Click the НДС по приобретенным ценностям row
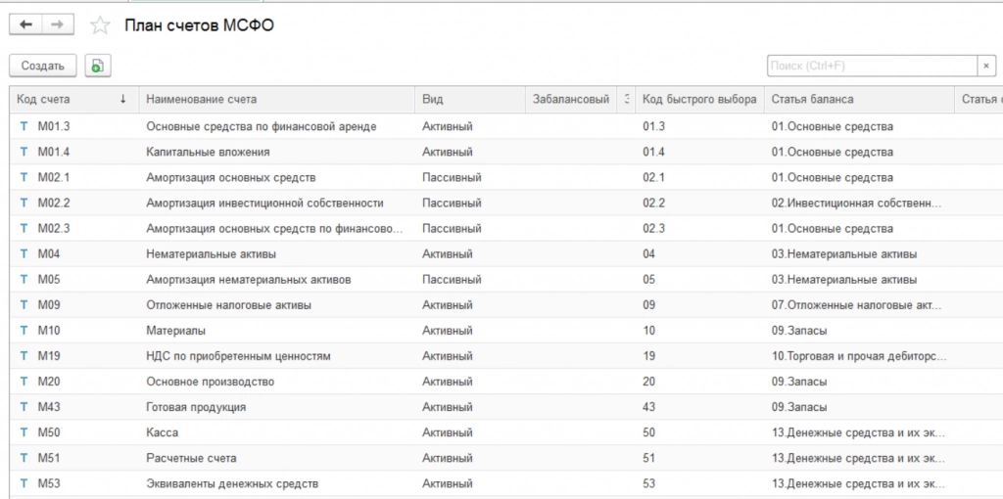1003x499 pixels. pyautogui.click(x=238, y=356)
